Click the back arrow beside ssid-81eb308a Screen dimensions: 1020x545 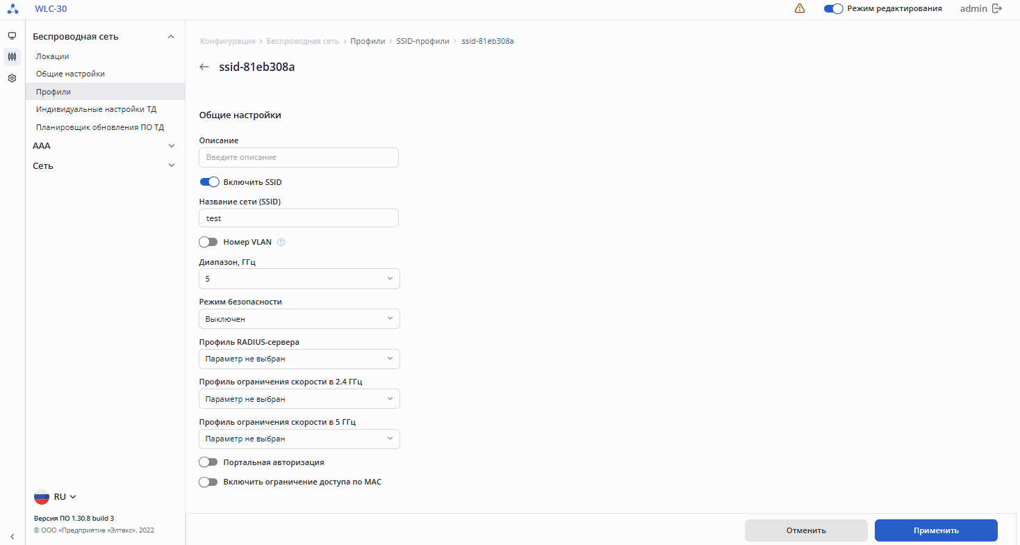tap(204, 67)
